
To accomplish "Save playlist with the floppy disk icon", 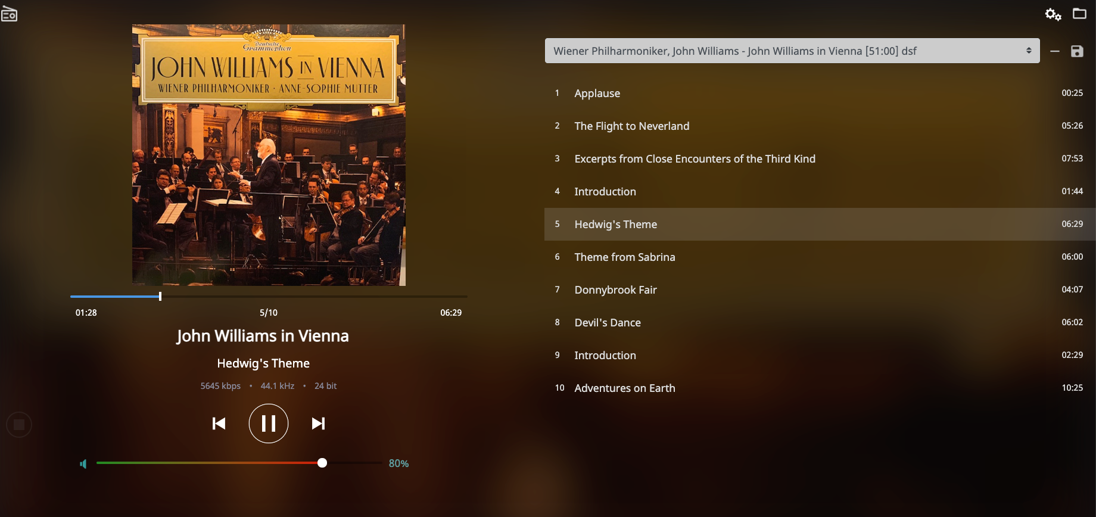I will click(1077, 51).
